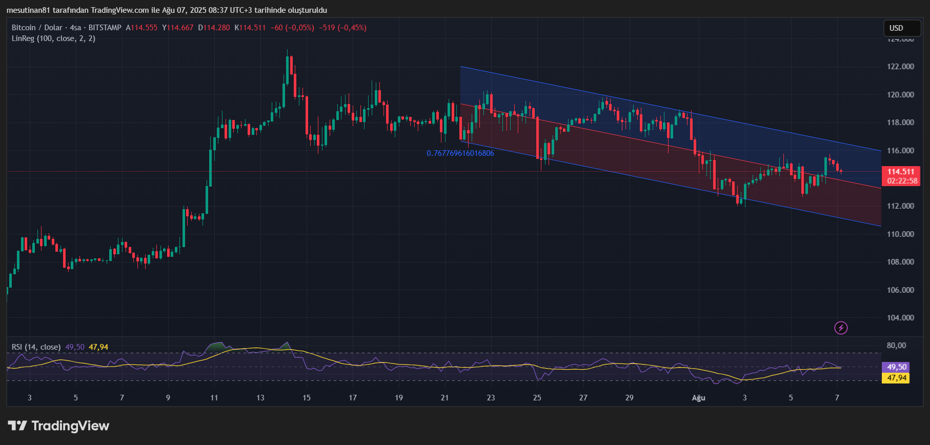
Task: Click the date 29 on time axis
Action: 630,398
